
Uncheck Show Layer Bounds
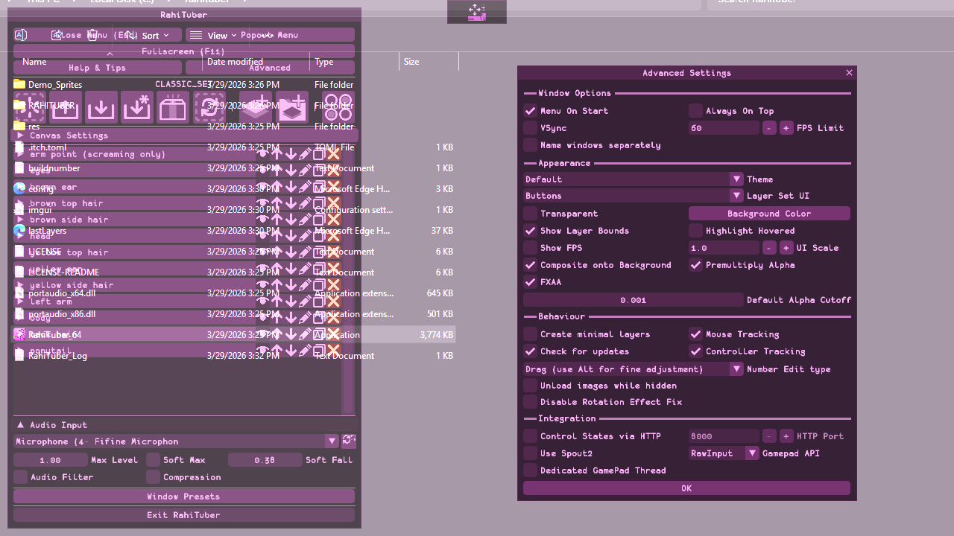530,231
